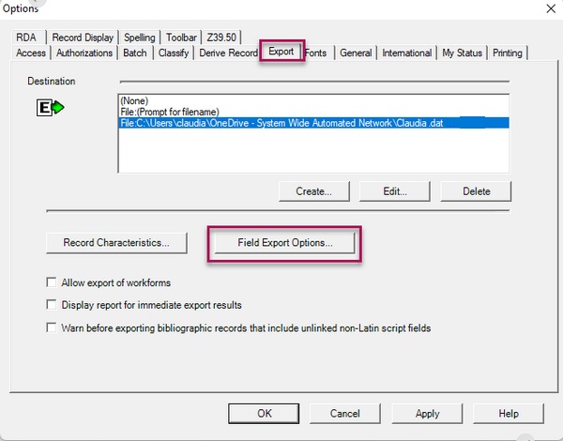Select the Spelling tab
The width and height of the screenshot is (563, 441).
point(139,38)
